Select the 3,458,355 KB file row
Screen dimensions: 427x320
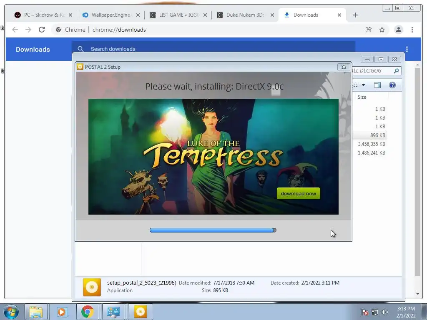[x=369, y=144]
